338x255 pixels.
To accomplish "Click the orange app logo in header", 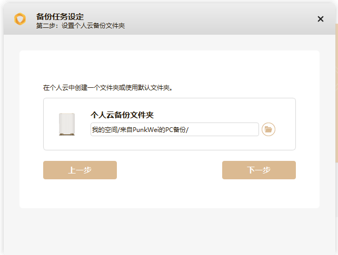I will click(20, 19).
